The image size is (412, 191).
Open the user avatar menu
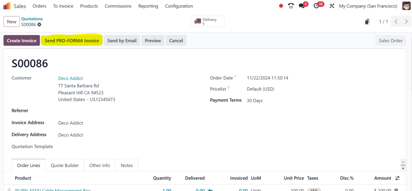pos(406,6)
